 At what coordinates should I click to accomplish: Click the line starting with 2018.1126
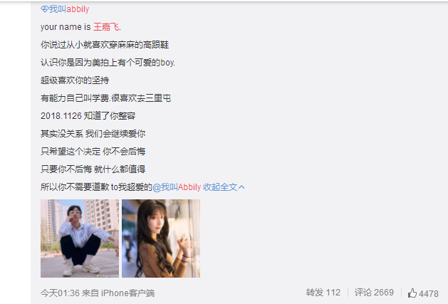pyautogui.click(x=88, y=116)
